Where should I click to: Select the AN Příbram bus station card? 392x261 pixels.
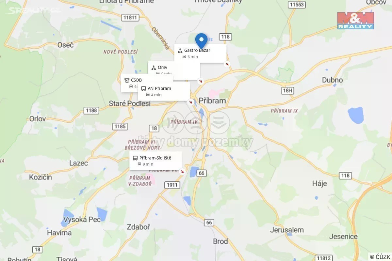(164, 91)
